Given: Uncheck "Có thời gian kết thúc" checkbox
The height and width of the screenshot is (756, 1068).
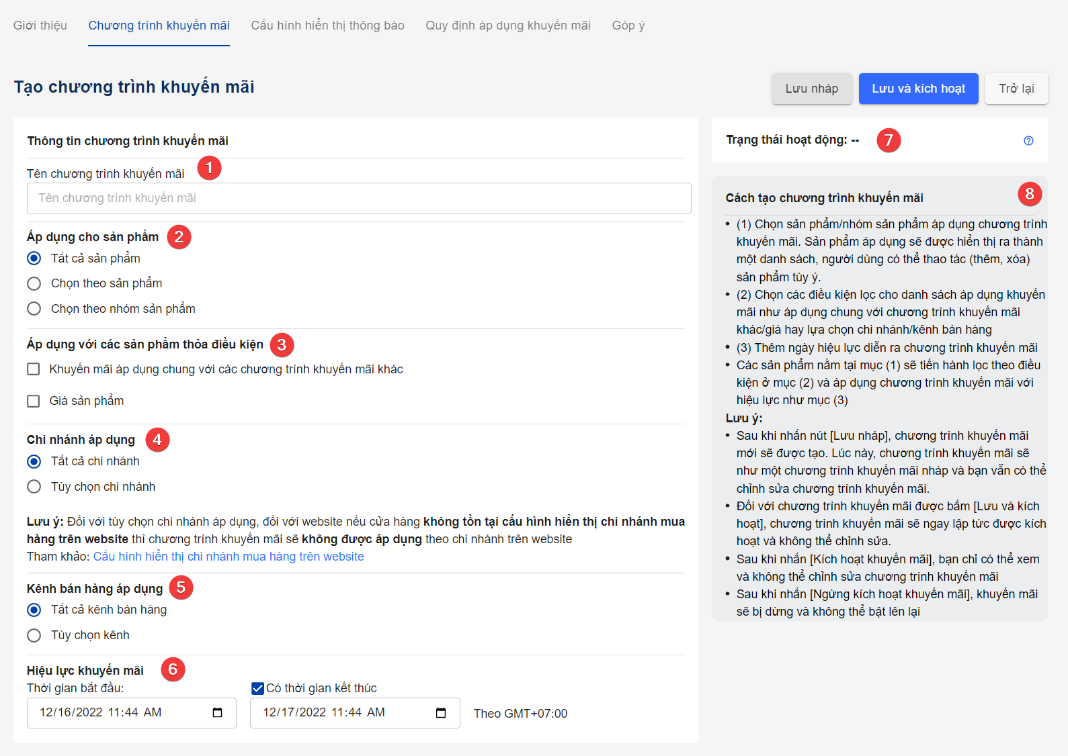Looking at the screenshot, I should point(257,688).
